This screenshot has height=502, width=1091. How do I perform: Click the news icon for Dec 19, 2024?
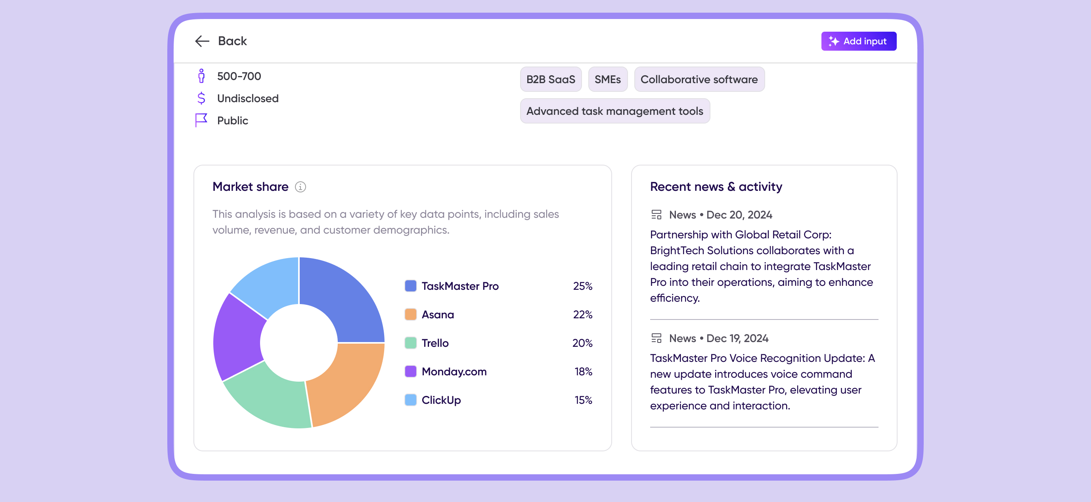656,338
